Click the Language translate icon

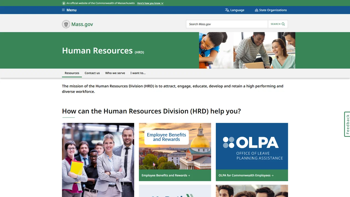tap(227, 10)
